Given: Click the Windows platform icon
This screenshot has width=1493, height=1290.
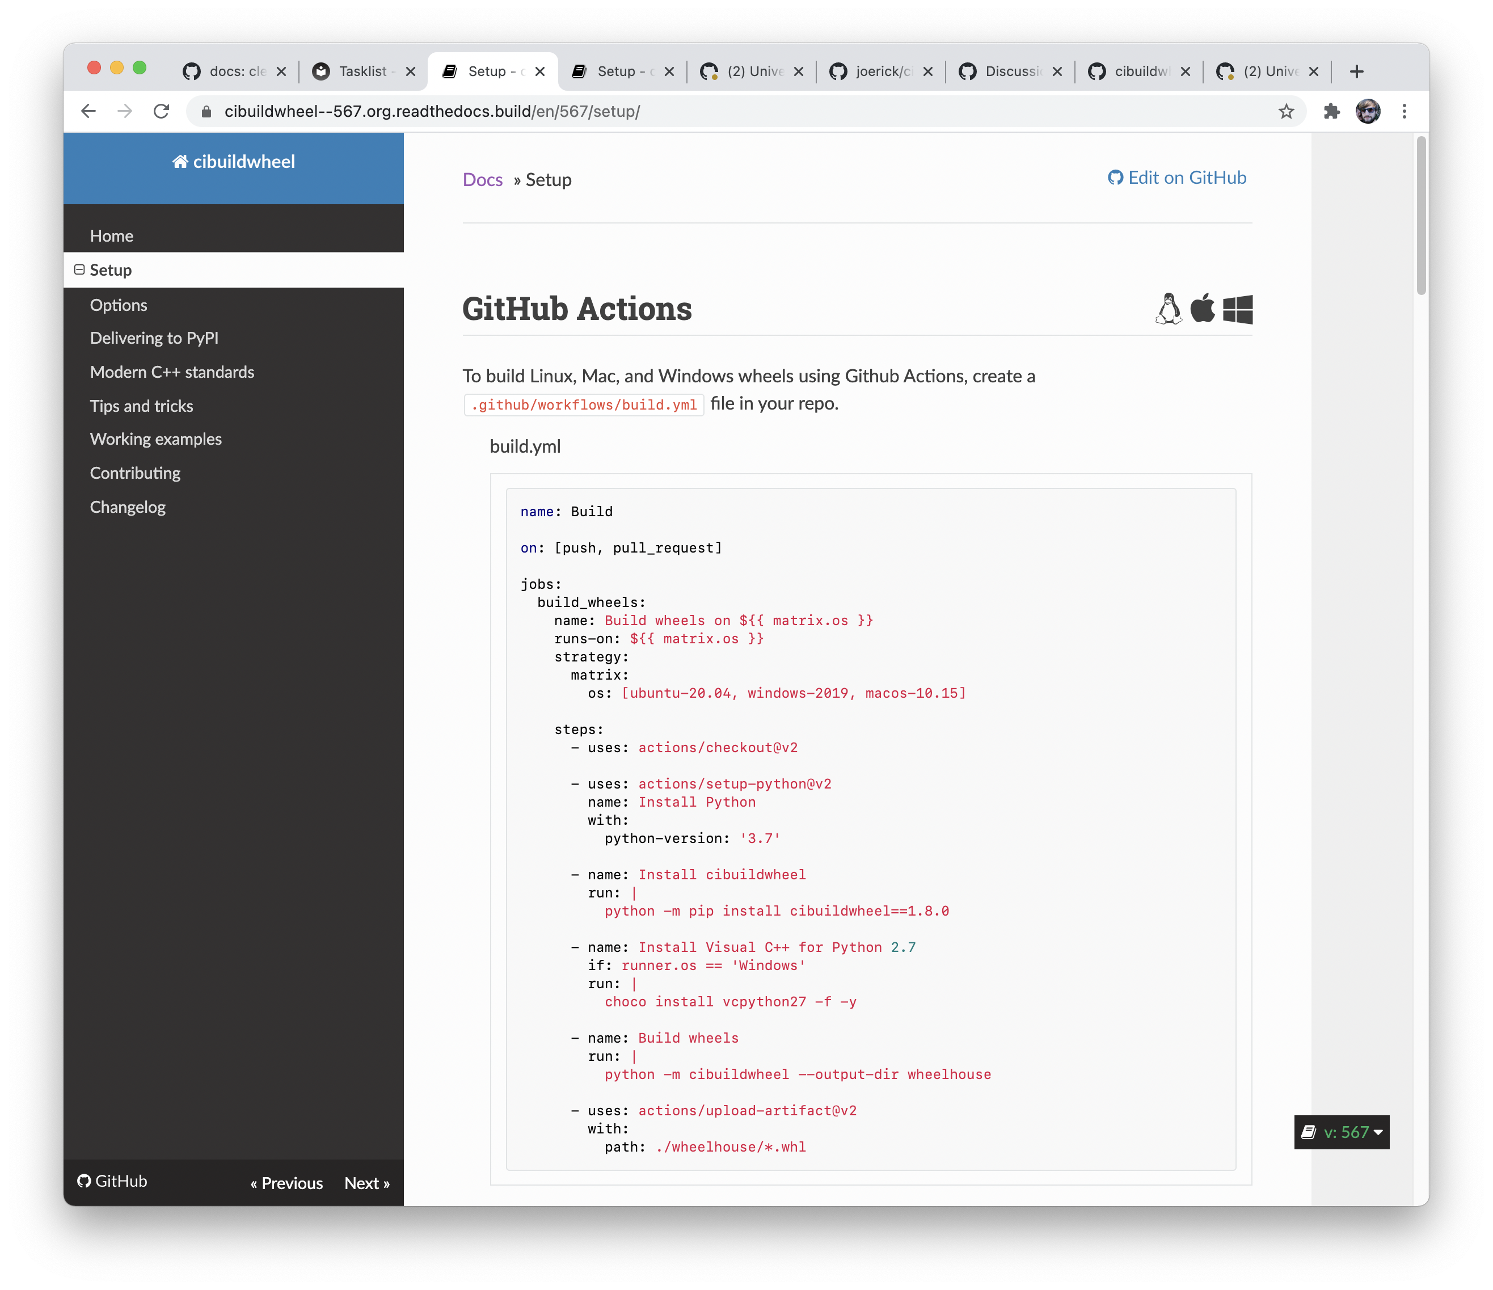Looking at the screenshot, I should pyautogui.click(x=1237, y=309).
